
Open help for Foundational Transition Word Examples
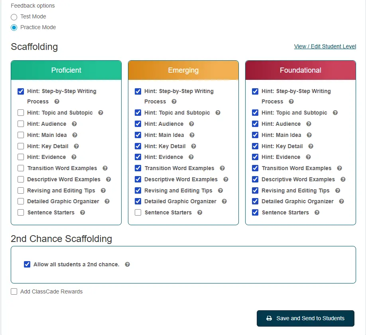[x=339, y=168]
